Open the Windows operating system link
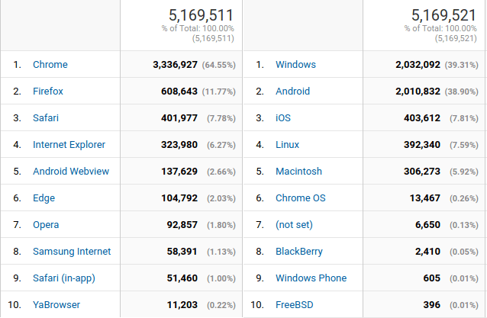Image resolution: width=487 pixels, height=318 pixels. [295, 65]
